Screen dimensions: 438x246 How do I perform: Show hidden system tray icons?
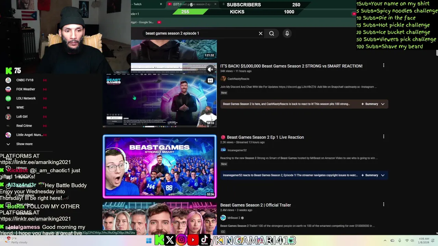pos(385,241)
